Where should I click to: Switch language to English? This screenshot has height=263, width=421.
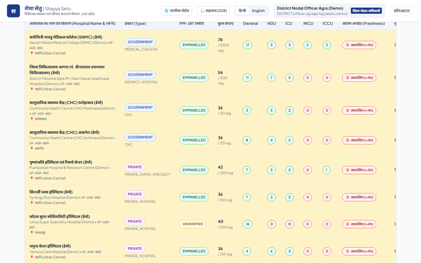pyautogui.click(x=258, y=11)
